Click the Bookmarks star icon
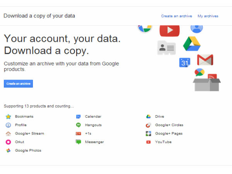 tap(8, 116)
